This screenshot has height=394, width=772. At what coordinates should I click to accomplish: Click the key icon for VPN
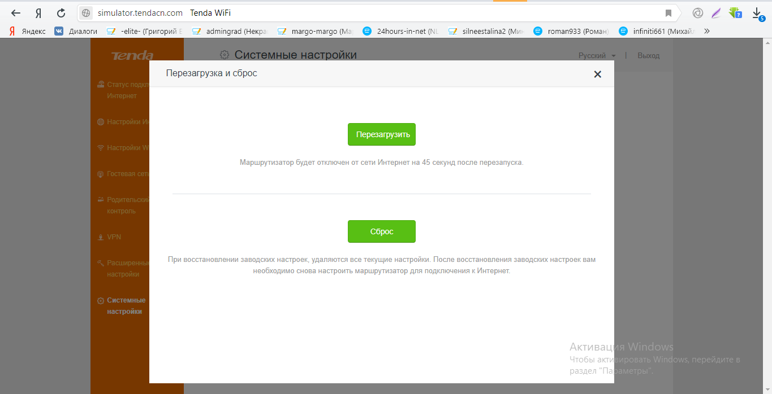point(101,237)
